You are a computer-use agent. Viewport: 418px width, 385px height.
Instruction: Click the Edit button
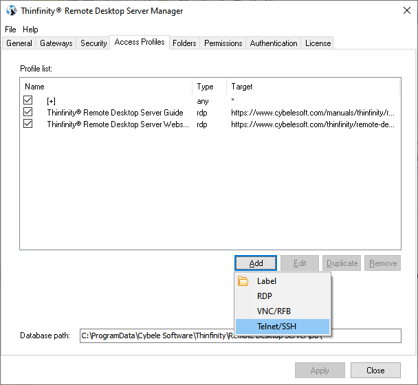[300, 263]
